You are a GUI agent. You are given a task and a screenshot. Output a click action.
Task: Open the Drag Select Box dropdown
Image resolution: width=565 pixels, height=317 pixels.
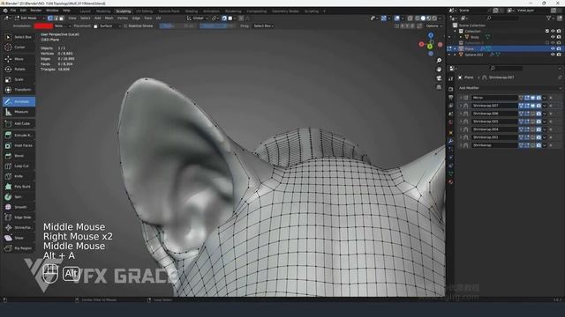click(263, 26)
